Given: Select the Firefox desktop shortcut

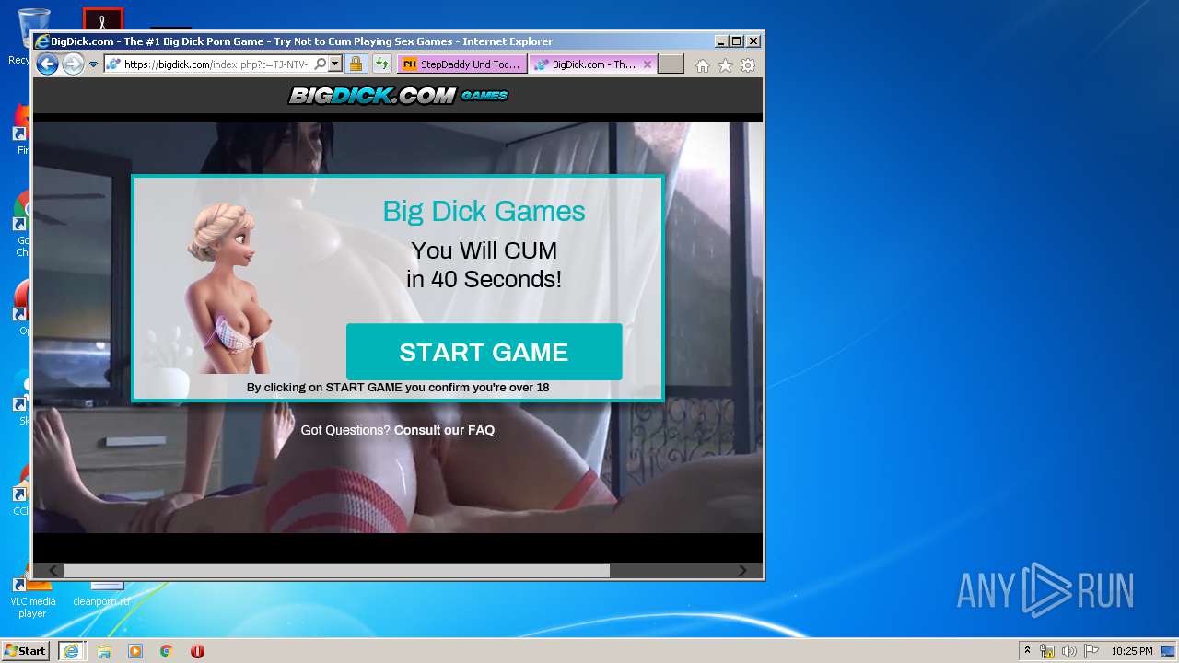Looking at the screenshot, I should coord(22,129).
